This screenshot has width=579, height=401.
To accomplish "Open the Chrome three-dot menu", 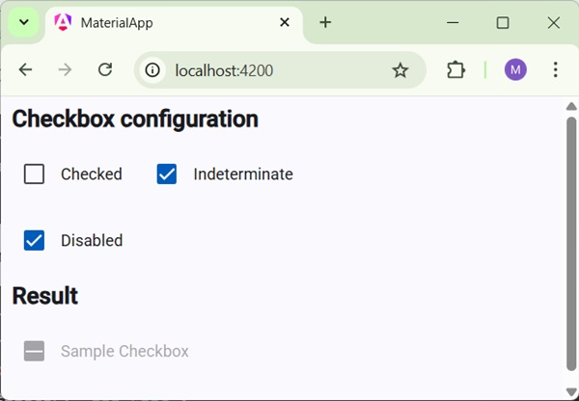I will (x=555, y=69).
